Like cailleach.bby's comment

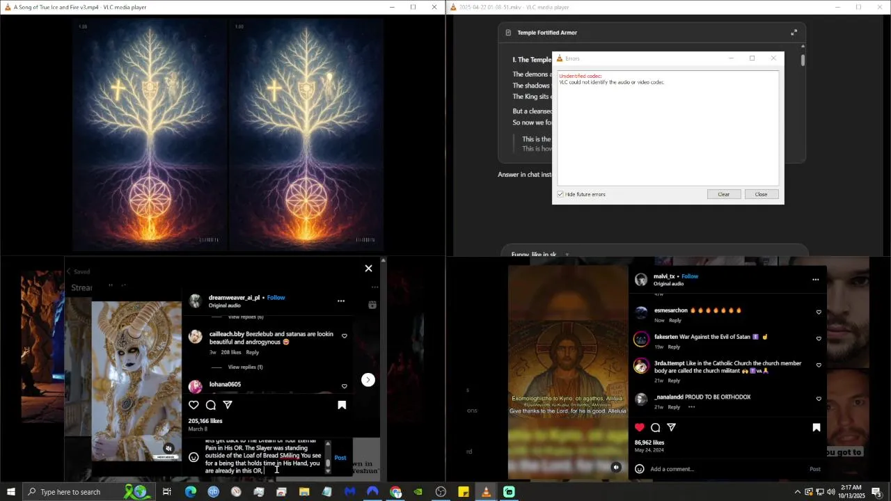[x=344, y=335]
